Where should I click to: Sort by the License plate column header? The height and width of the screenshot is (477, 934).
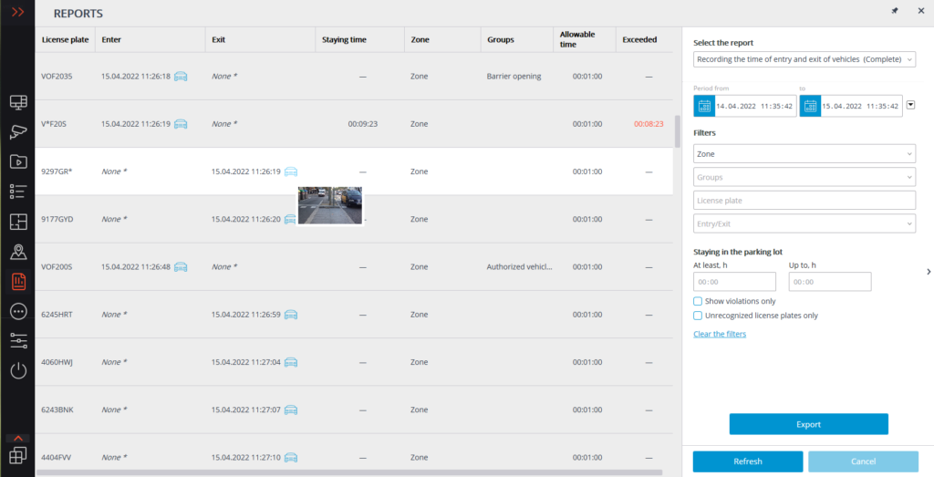[x=63, y=40]
